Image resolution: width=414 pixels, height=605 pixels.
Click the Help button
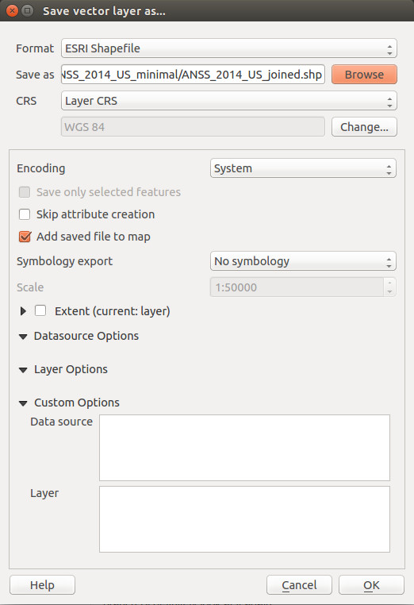pos(42,585)
